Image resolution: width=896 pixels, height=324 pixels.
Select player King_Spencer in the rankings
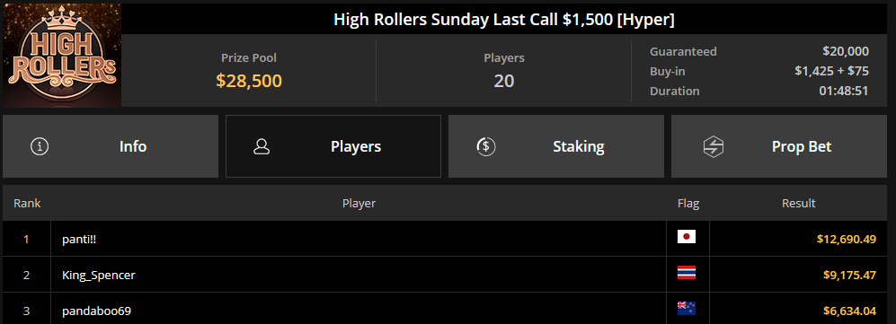98,275
